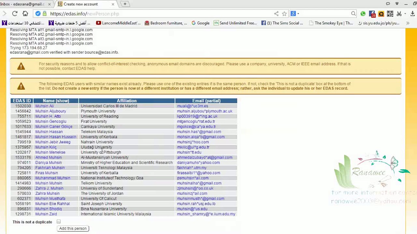Screen dimensions: 417x234
Task: Click the search magnifier icon
Action: tap(353, 14)
